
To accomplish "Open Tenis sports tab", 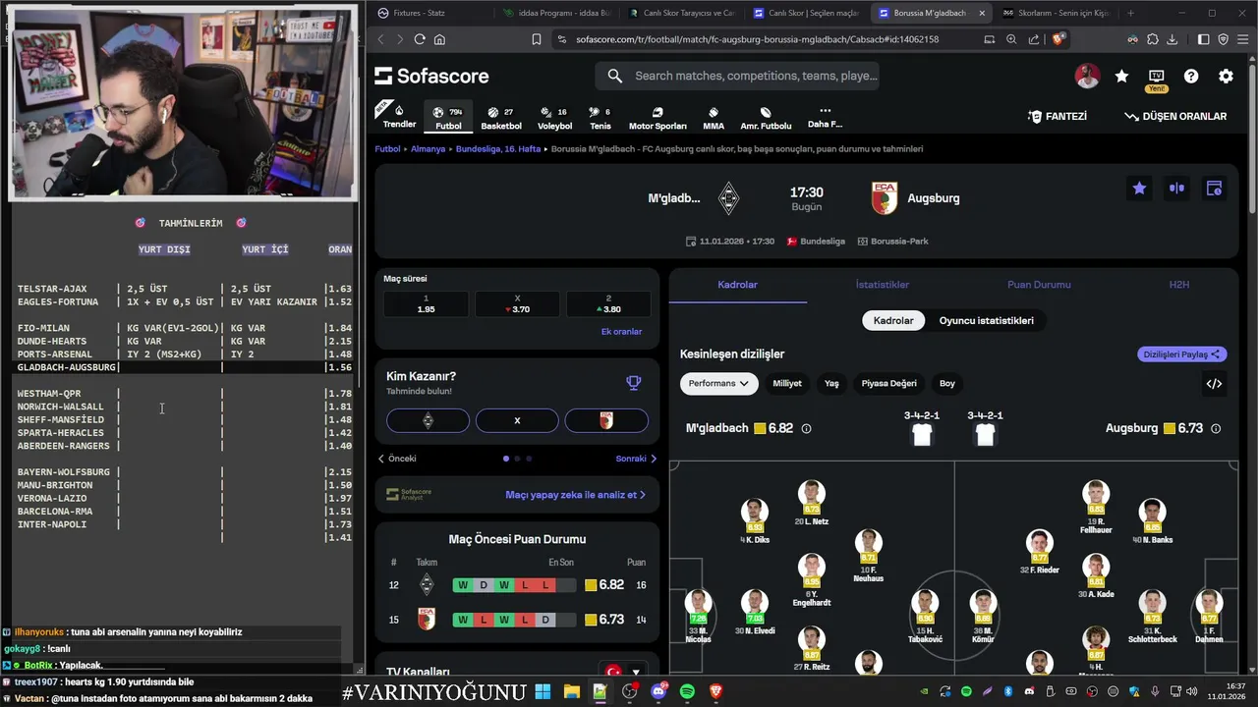I will pyautogui.click(x=600, y=117).
